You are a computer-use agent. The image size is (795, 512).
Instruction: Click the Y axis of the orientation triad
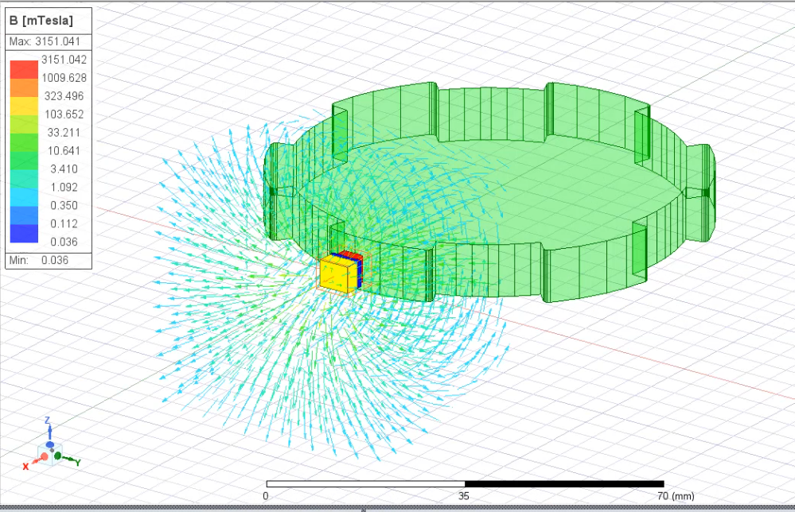point(68,459)
